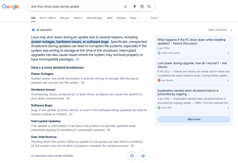Click the 'Hardware Issues:' heading
This screenshot has width=238, height=163.
(x=43, y=89)
